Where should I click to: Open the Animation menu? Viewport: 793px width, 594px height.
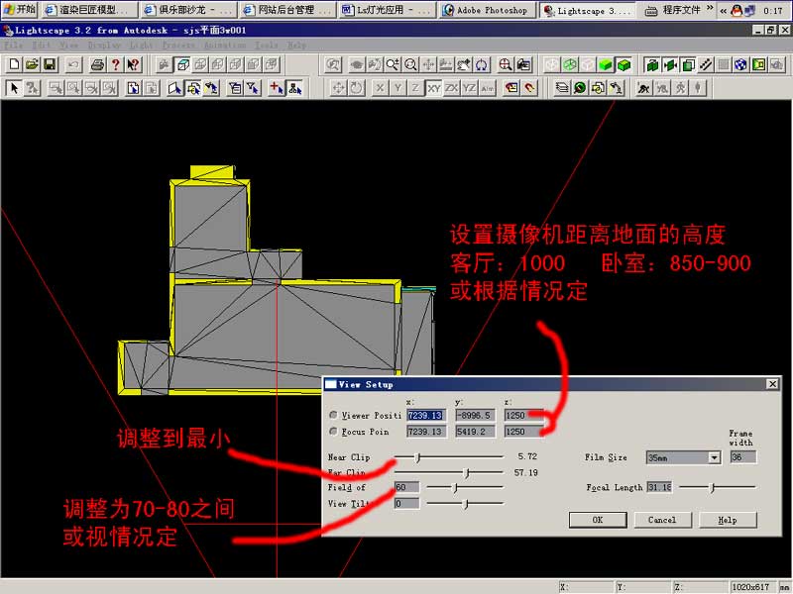pyautogui.click(x=225, y=45)
